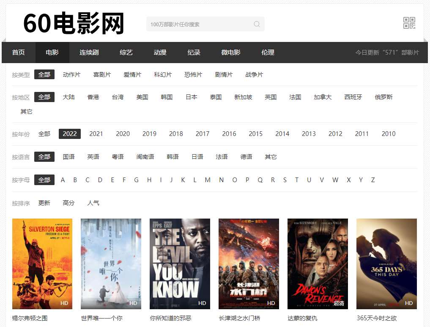
Task: Click the 60电影网 site logo
Action: pyautogui.click(x=74, y=23)
